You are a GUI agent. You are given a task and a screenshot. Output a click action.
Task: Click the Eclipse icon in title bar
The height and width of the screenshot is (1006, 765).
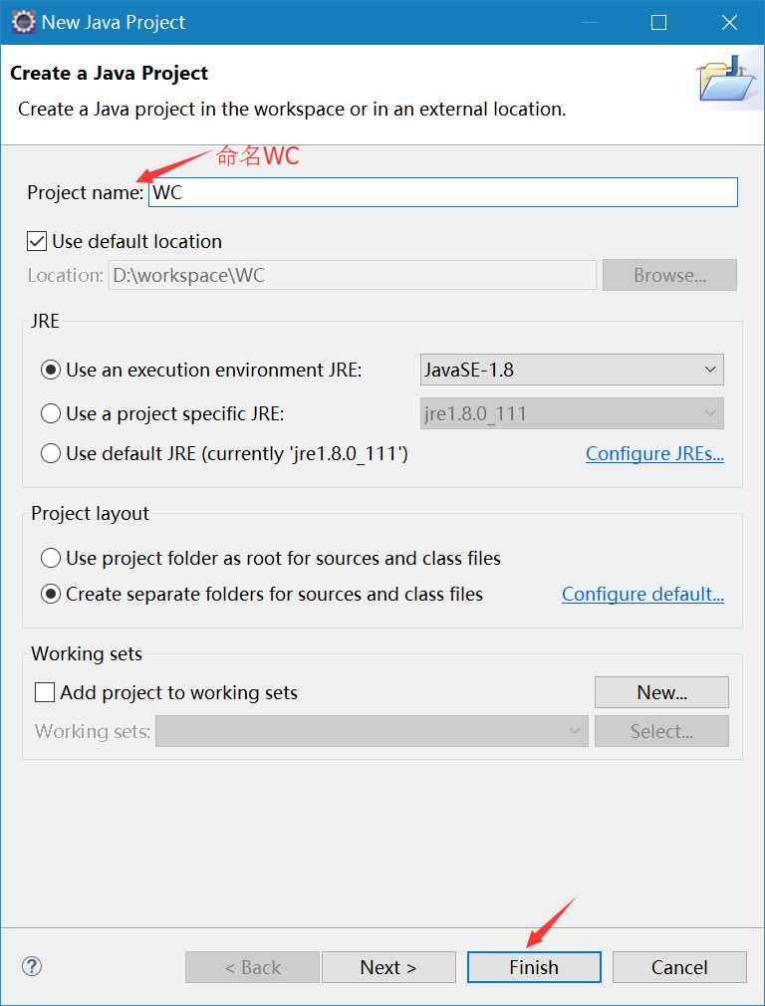(22, 22)
